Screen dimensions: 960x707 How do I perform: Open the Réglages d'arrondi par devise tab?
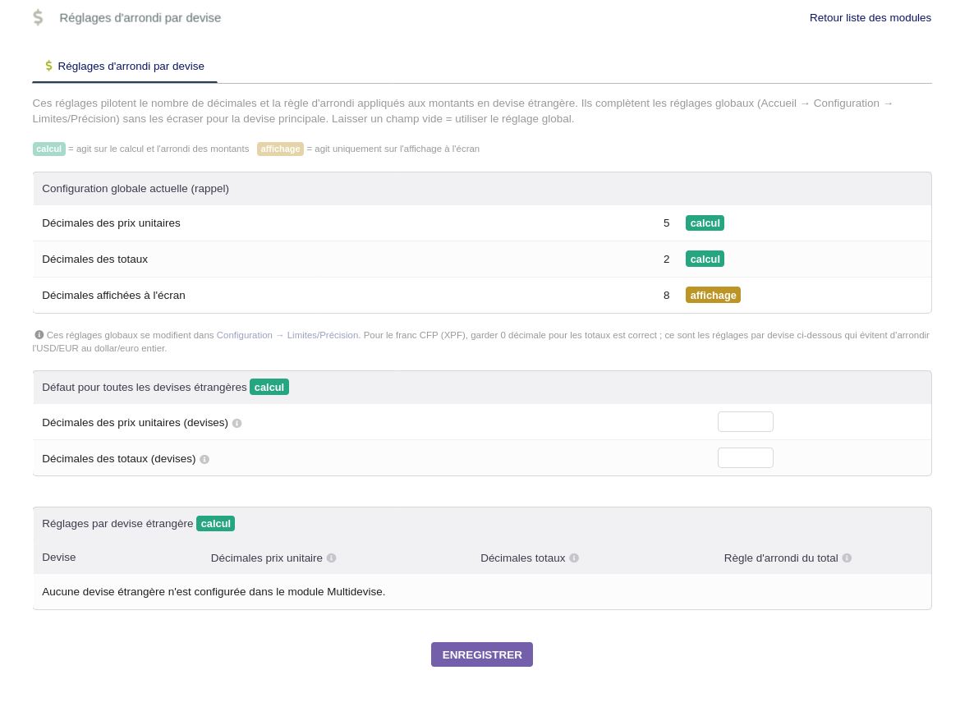click(125, 67)
